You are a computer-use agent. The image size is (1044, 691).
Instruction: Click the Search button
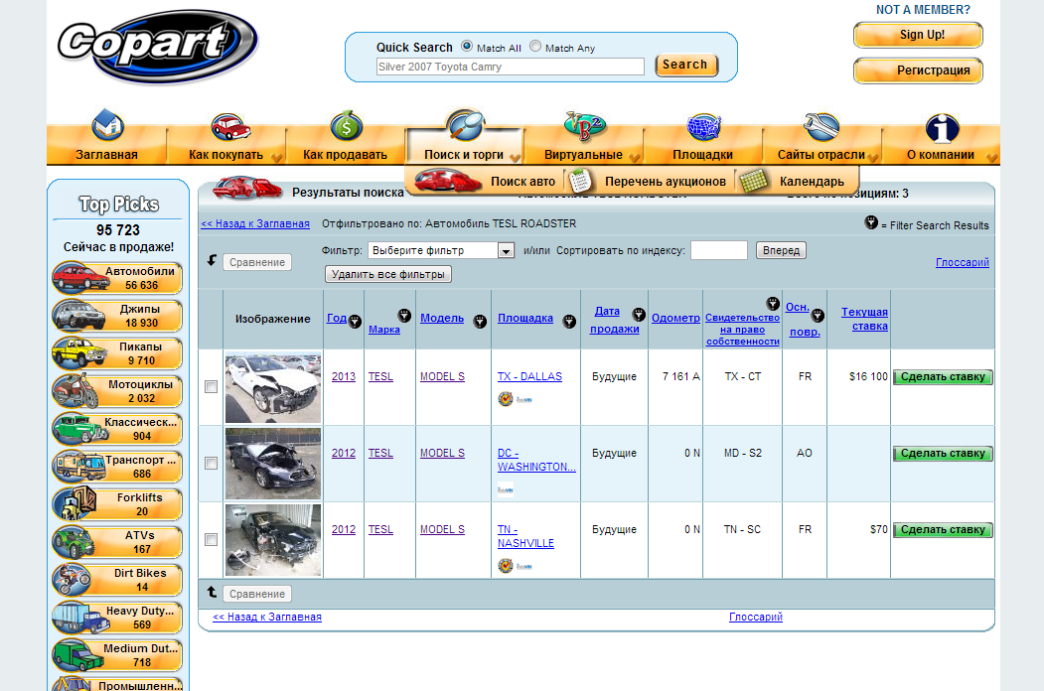point(685,65)
